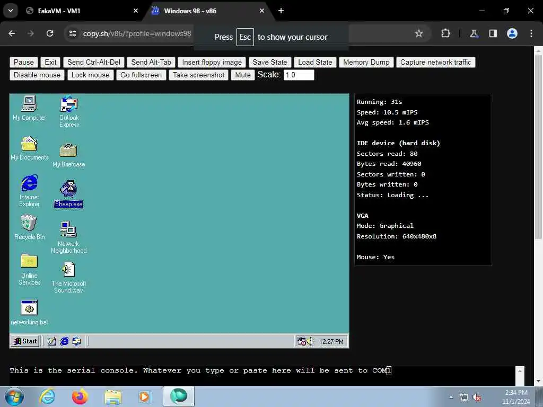Click Windows 98 tray volume icon
543x407 pixels.
309,342
